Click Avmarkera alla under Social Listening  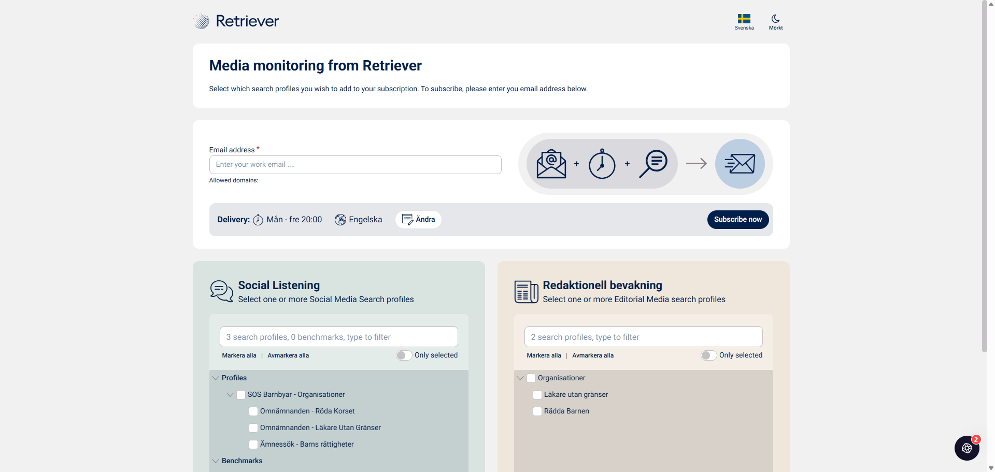(x=288, y=355)
